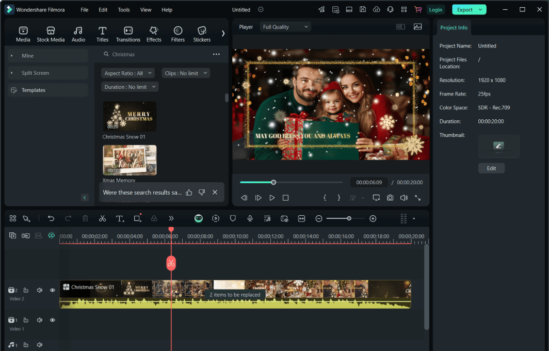This screenshot has width=549, height=351.
Task: Click the Project Info tab
Action: tap(454, 28)
